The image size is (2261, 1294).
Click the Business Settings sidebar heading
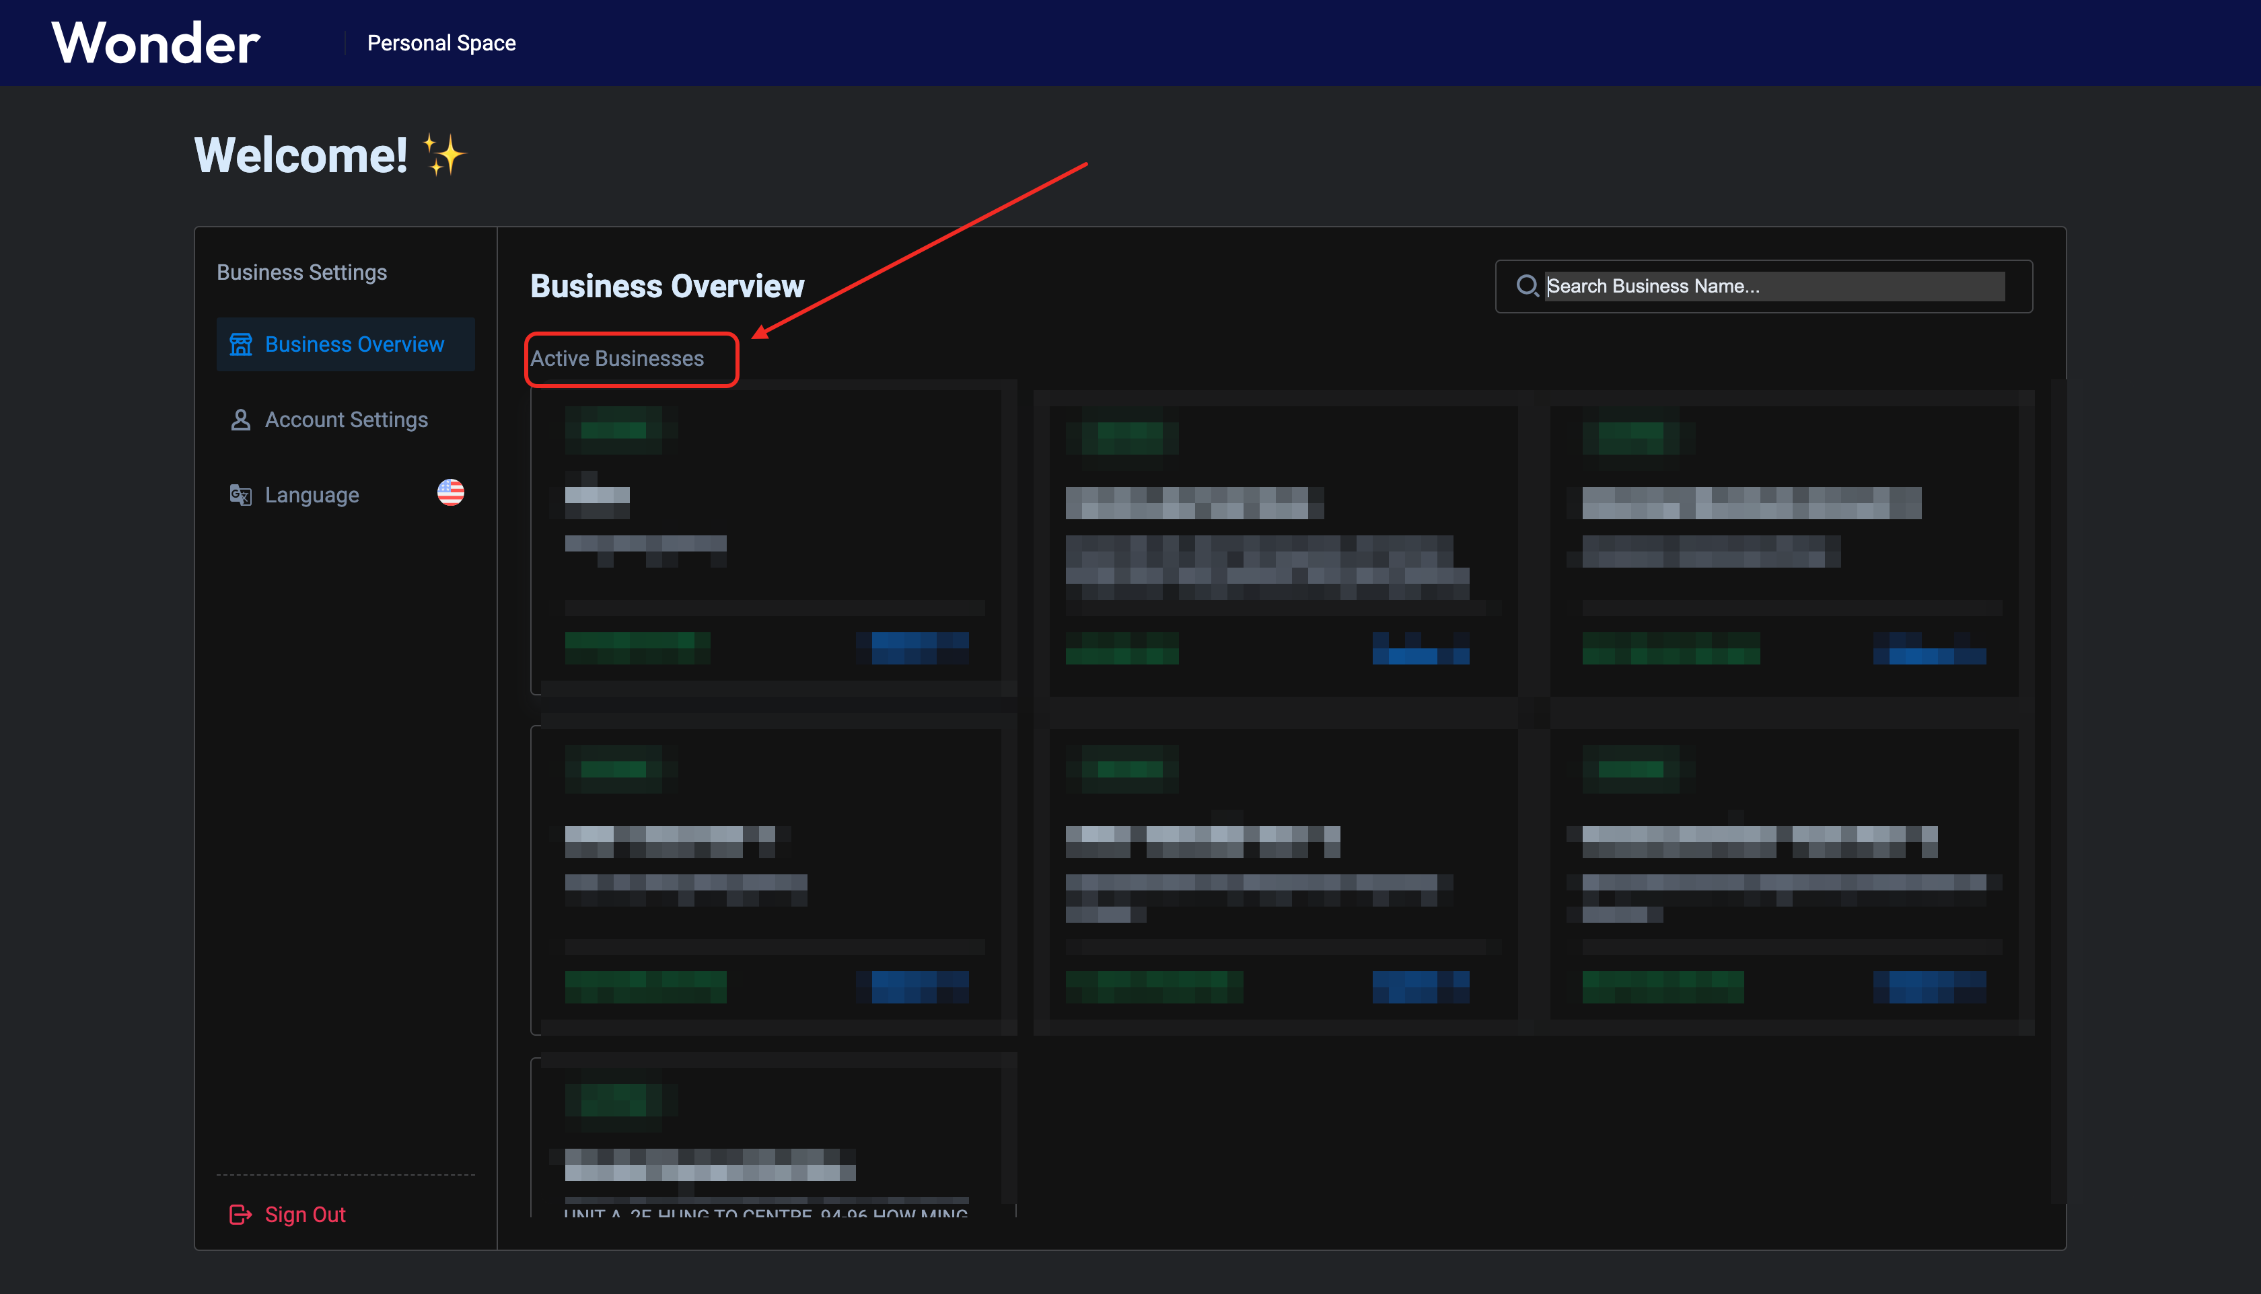pos(301,272)
